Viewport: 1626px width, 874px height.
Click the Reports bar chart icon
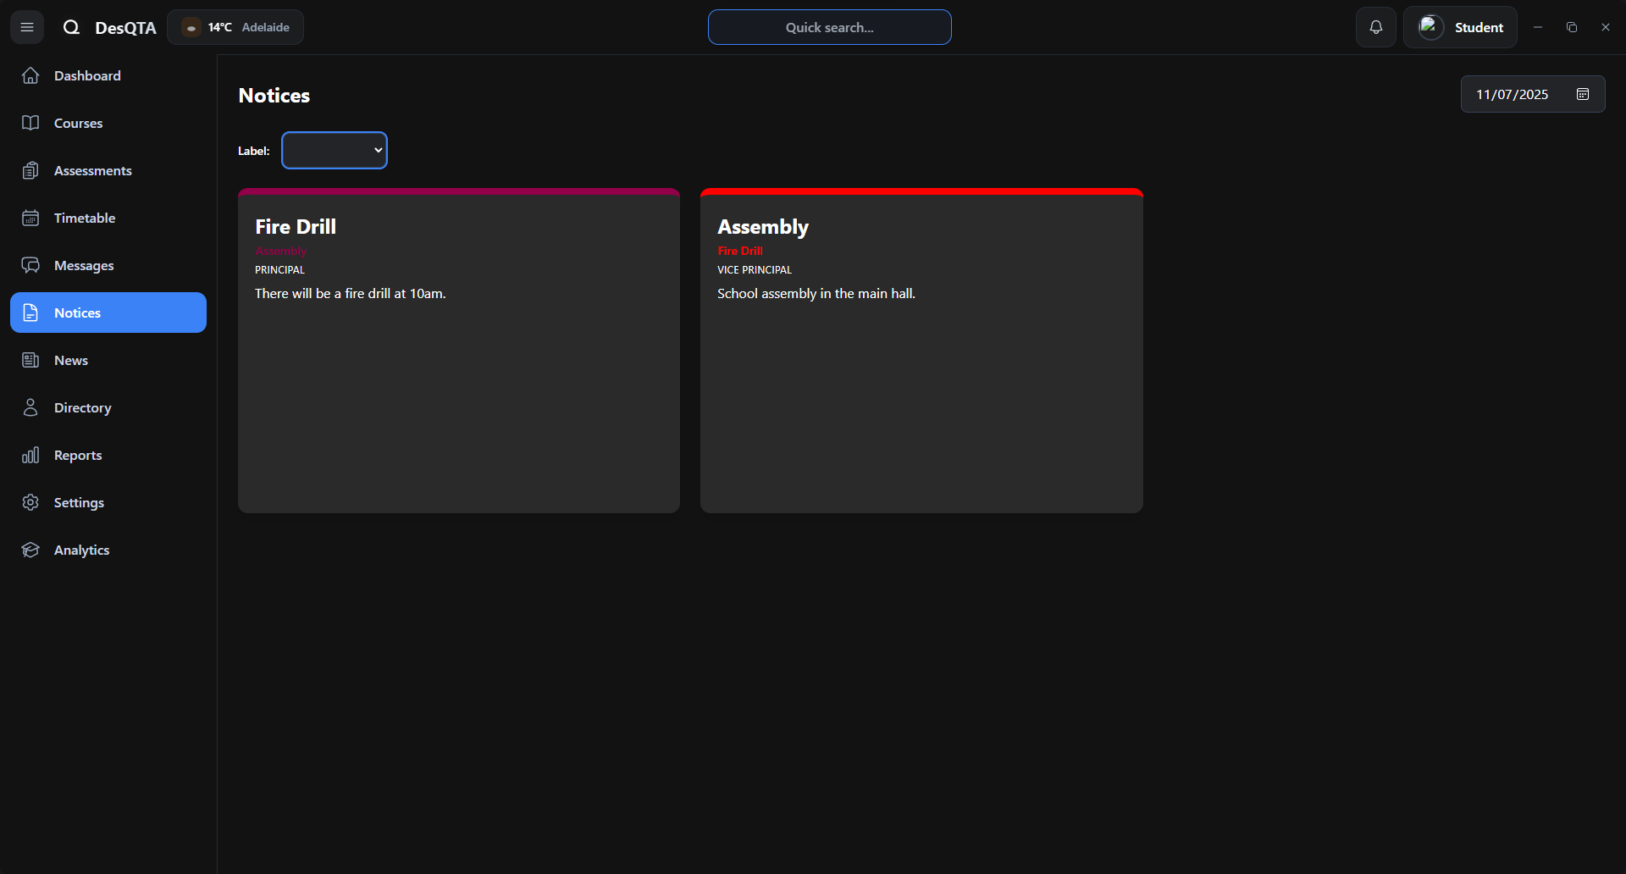coord(30,455)
